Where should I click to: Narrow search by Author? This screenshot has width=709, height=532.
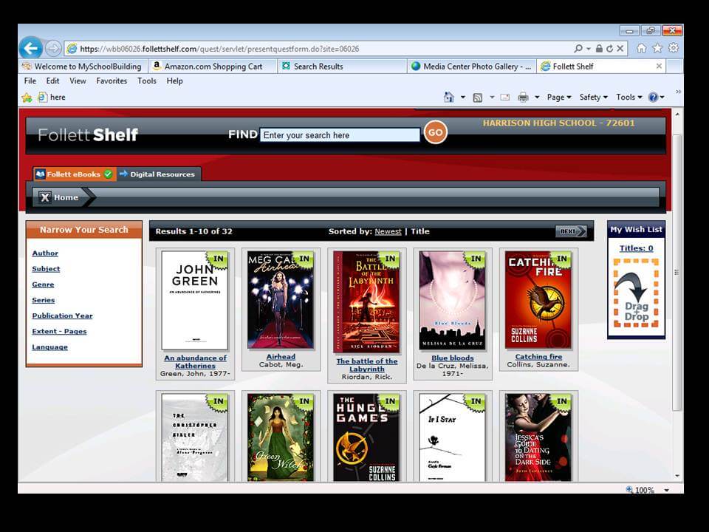tap(45, 253)
